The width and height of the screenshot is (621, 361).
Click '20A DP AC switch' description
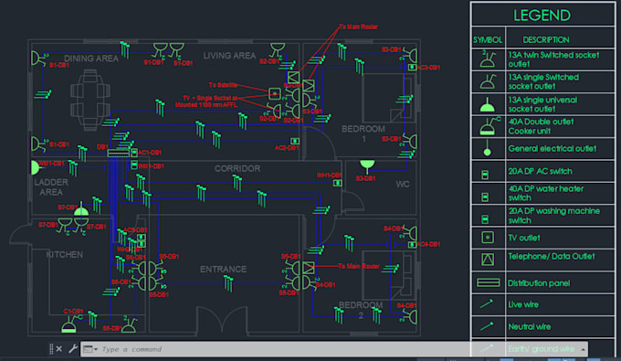pos(541,171)
